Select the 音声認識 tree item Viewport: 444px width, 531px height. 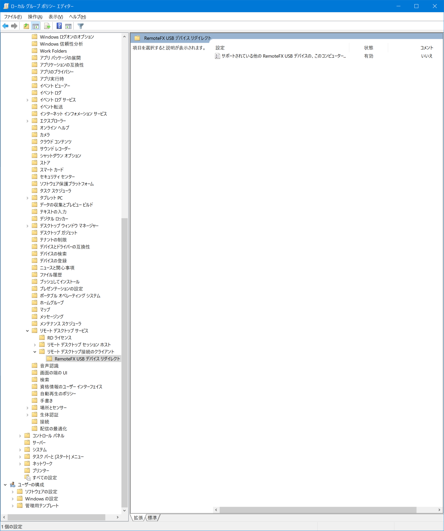point(49,366)
